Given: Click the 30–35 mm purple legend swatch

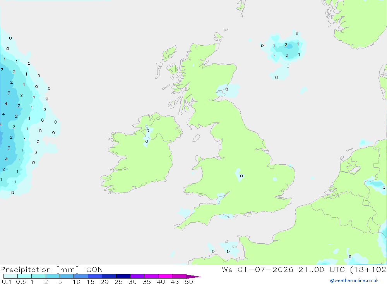Looking at the screenshot, I should click(137, 276).
